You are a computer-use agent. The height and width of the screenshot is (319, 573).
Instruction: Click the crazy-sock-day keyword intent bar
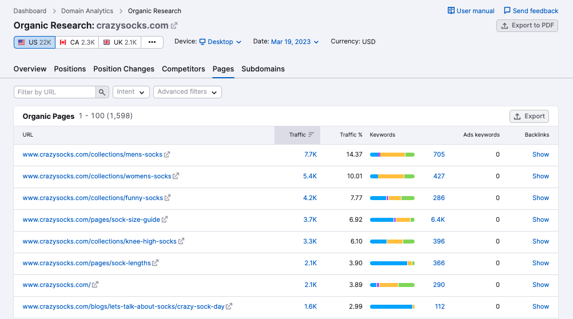[x=392, y=306]
